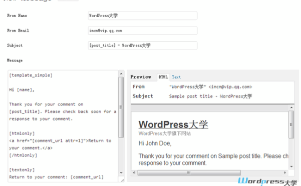Click the 'From Email' label
Screen dimensions: 301x186
pos(18,30)
